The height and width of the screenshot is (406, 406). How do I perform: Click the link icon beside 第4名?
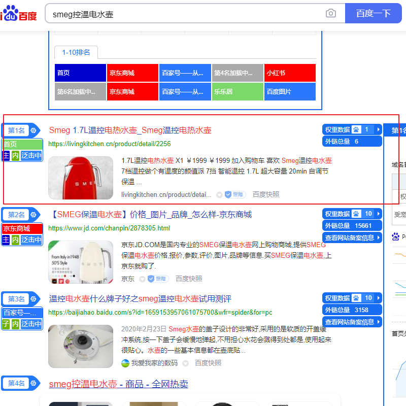(x=33, y=383)
